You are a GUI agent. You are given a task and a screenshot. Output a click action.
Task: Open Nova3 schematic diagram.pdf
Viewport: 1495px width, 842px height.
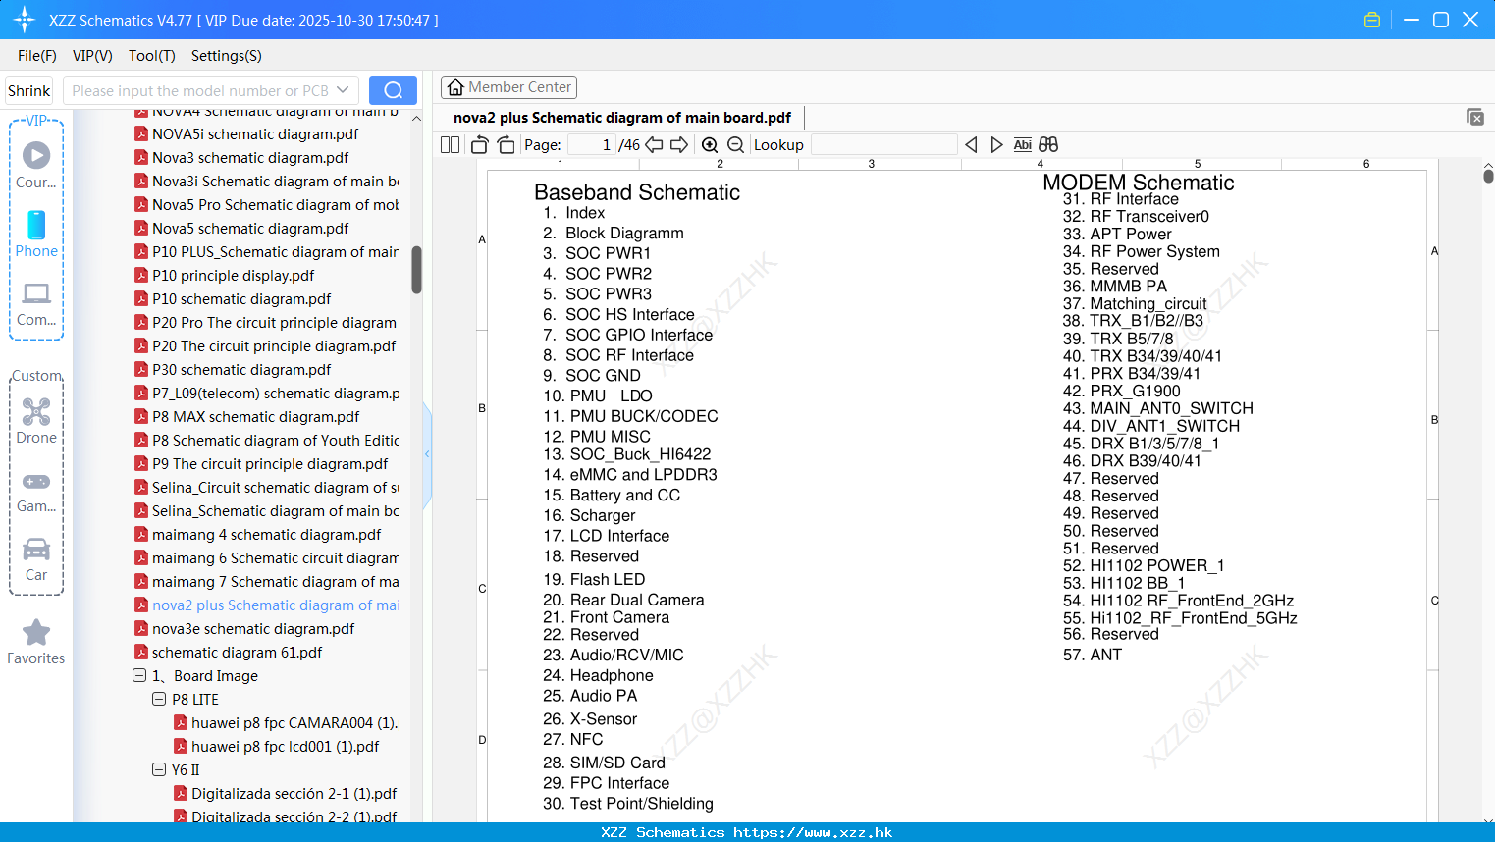(x=250, y=157)
